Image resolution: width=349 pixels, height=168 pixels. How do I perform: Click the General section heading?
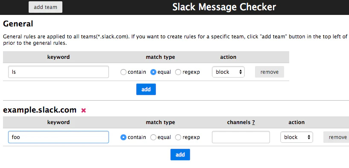point(18,23)
